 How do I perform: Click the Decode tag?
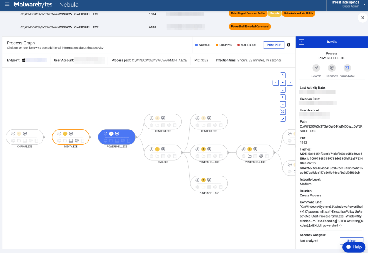coord(275,13)
